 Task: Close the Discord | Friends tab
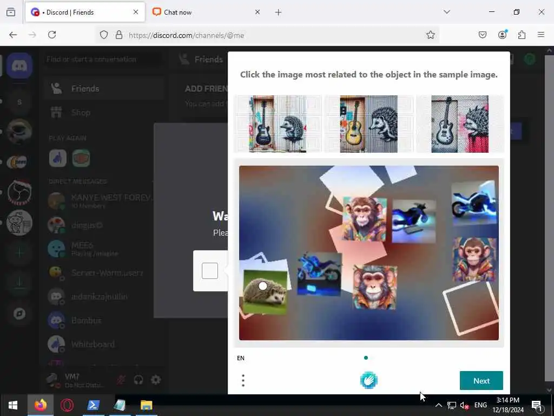(x=136, y=12)
